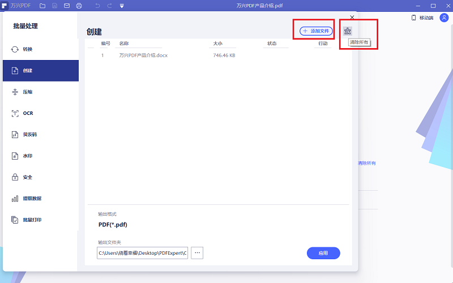Click the open folder icon in title bar

coord(42,6)
